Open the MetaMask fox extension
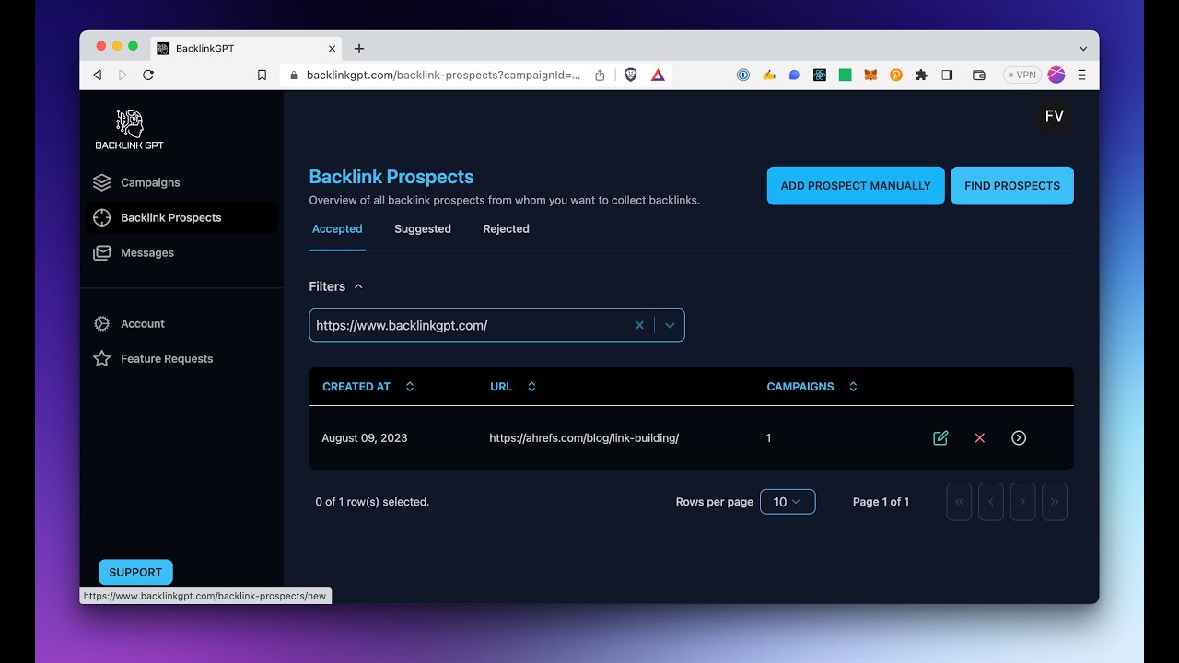This screenshot has width=1179, height=663. 870,76
